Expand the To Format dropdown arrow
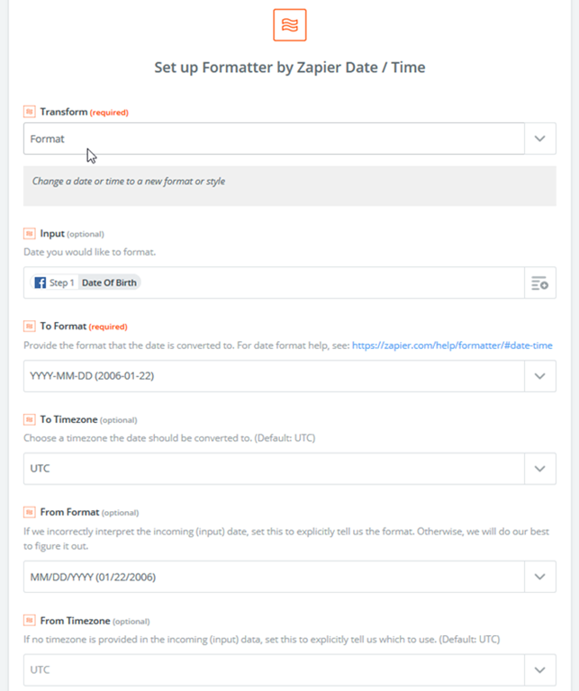 [539, 376]
